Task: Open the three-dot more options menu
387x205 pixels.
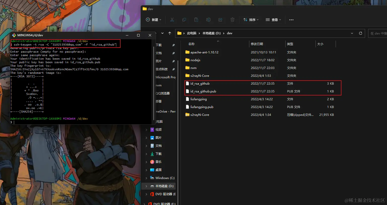Action: (291, 20)
